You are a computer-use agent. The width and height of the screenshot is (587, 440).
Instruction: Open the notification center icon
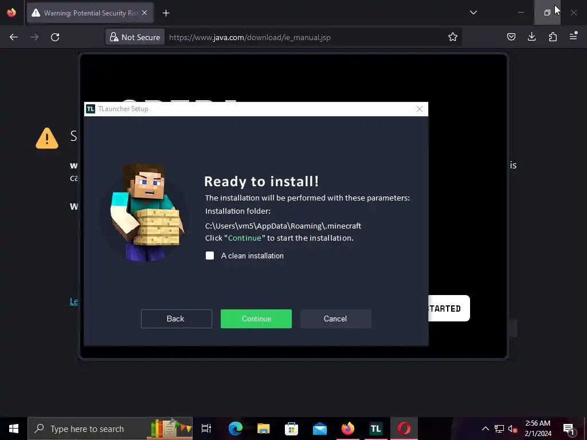tap(569, 429)
